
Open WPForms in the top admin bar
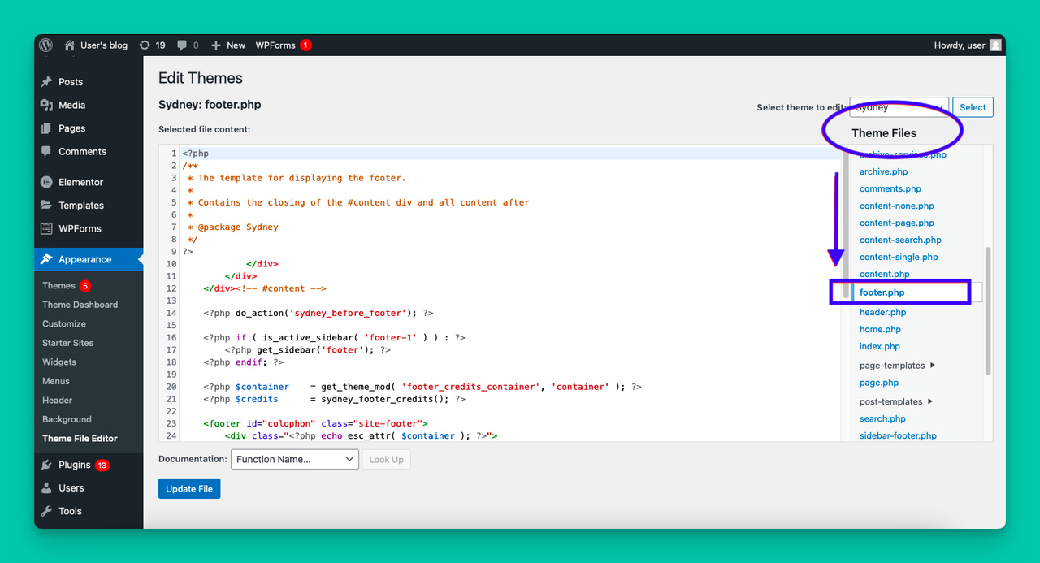(275, 45)
